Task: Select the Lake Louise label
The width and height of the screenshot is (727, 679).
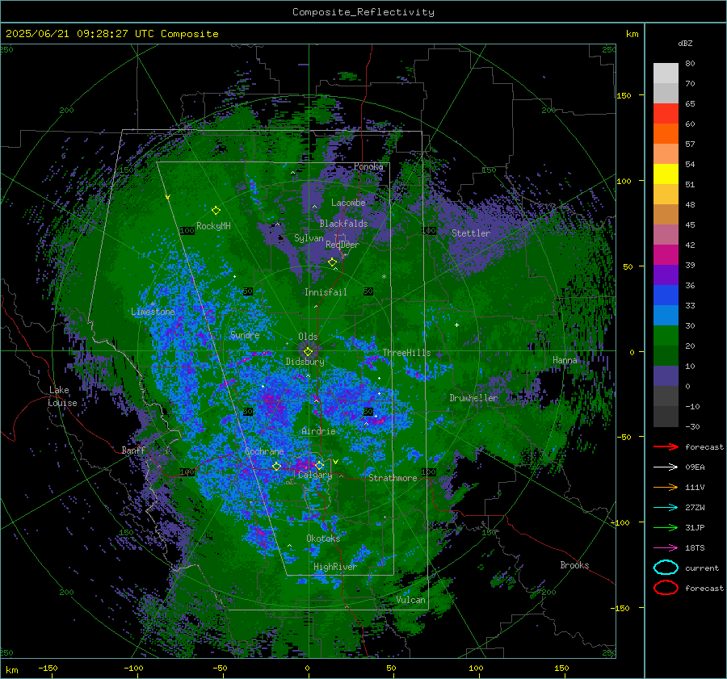Action: 62,396
